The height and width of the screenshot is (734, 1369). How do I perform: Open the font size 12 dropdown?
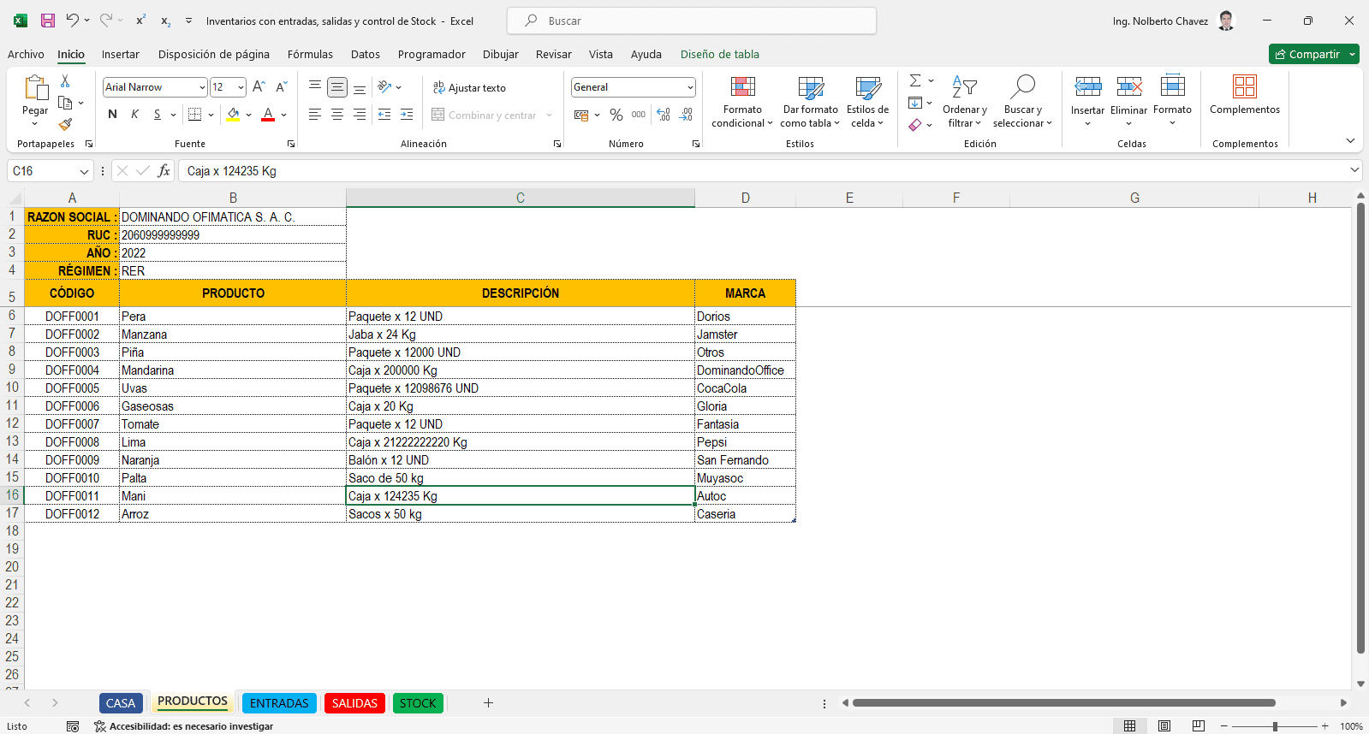pos(241,87)
